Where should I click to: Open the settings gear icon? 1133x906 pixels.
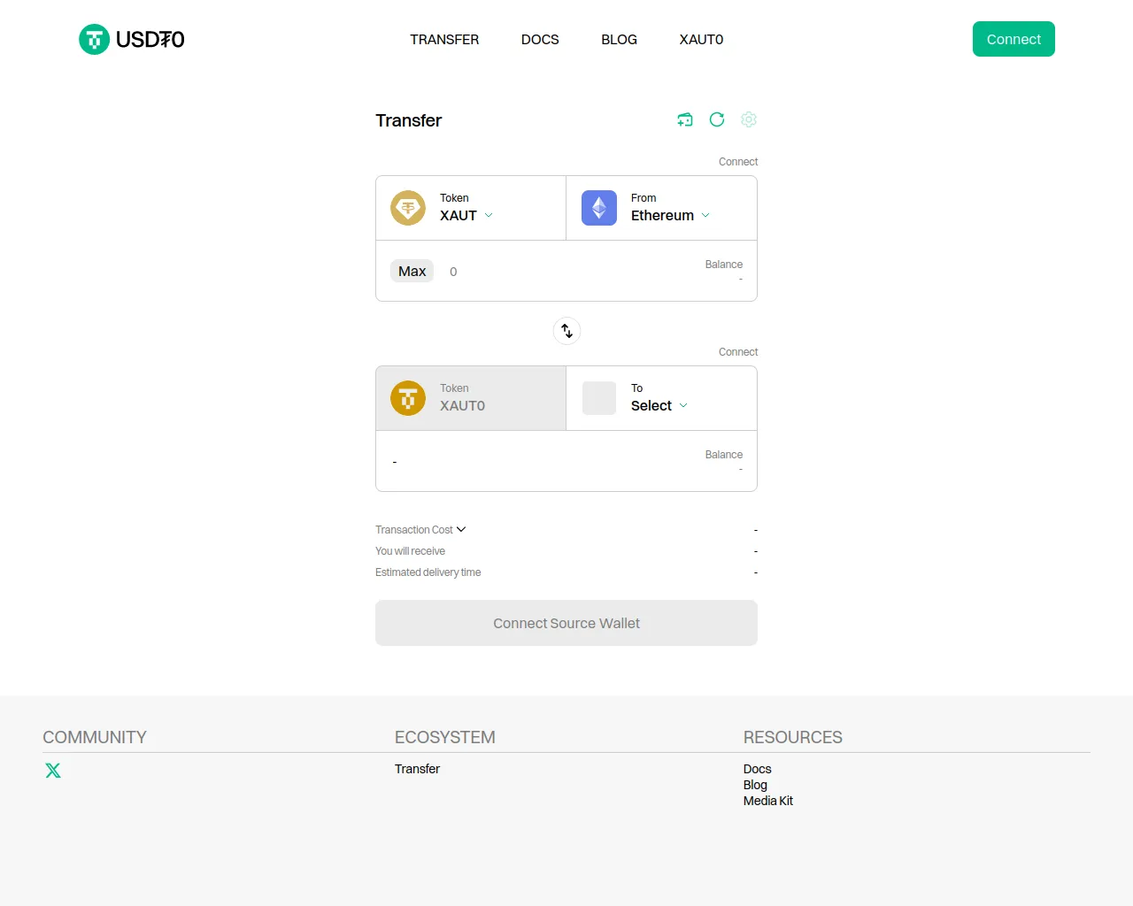point(749,119)
